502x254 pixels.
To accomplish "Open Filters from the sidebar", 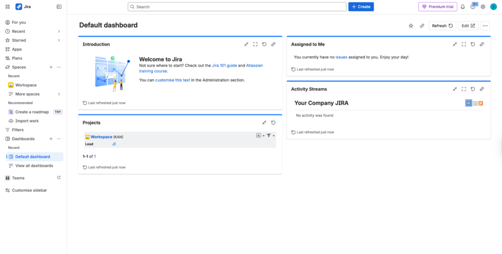I will click(18, 130).
